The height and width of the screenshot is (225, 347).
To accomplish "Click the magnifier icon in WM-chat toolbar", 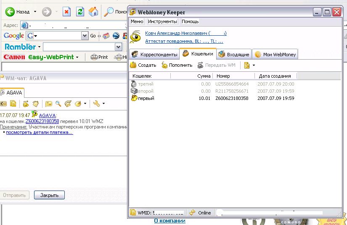I will 58,104.
